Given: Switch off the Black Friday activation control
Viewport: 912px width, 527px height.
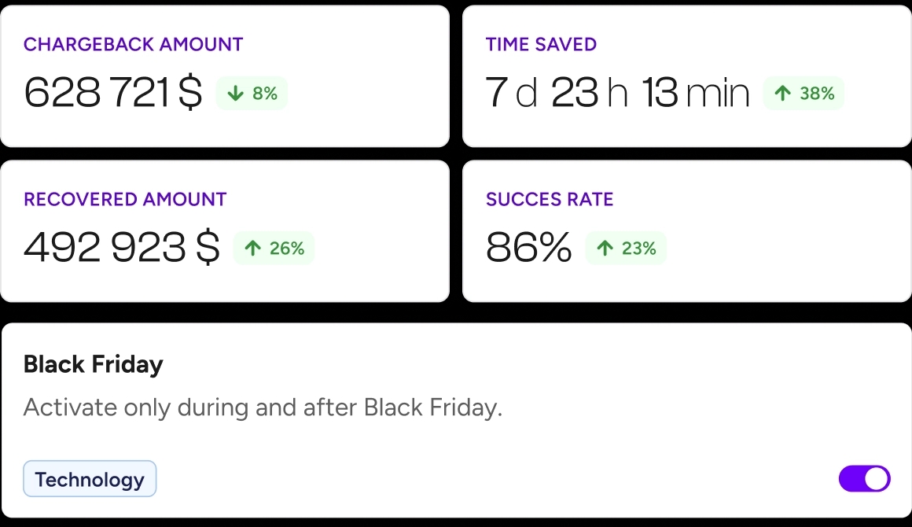Looking at the screenshot, I should (864, 478).
